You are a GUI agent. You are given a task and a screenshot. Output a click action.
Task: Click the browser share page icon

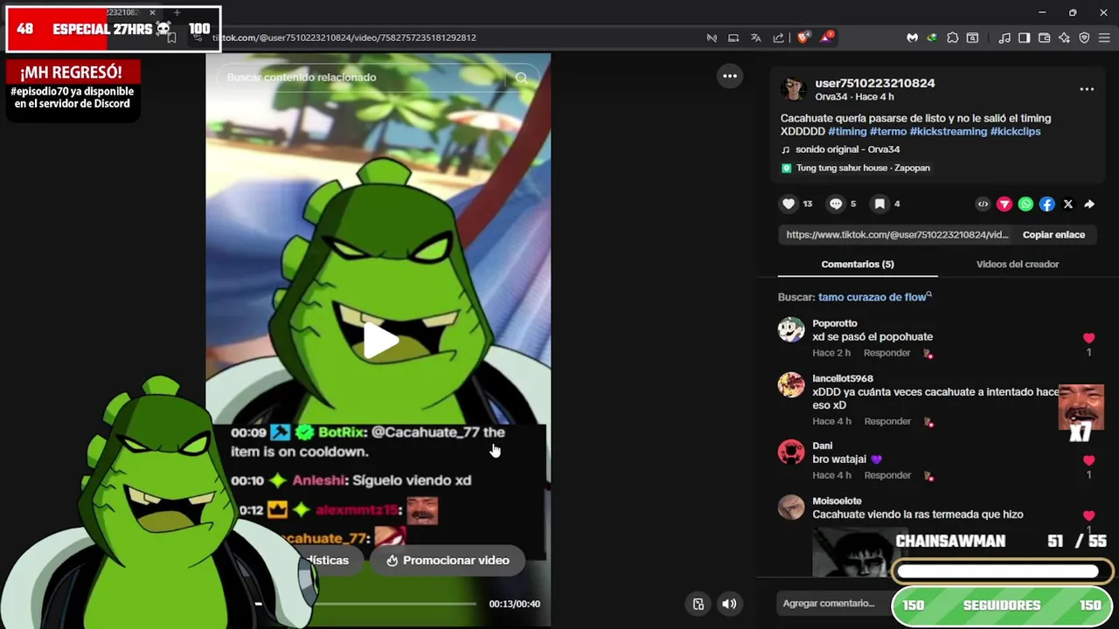pyautogui.click(x=778, y=38)
